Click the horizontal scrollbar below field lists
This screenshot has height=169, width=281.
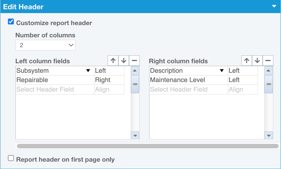pyautogui.click(x=148, y=146)
